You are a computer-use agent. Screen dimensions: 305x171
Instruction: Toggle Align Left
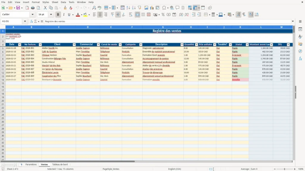coord(94,15)
